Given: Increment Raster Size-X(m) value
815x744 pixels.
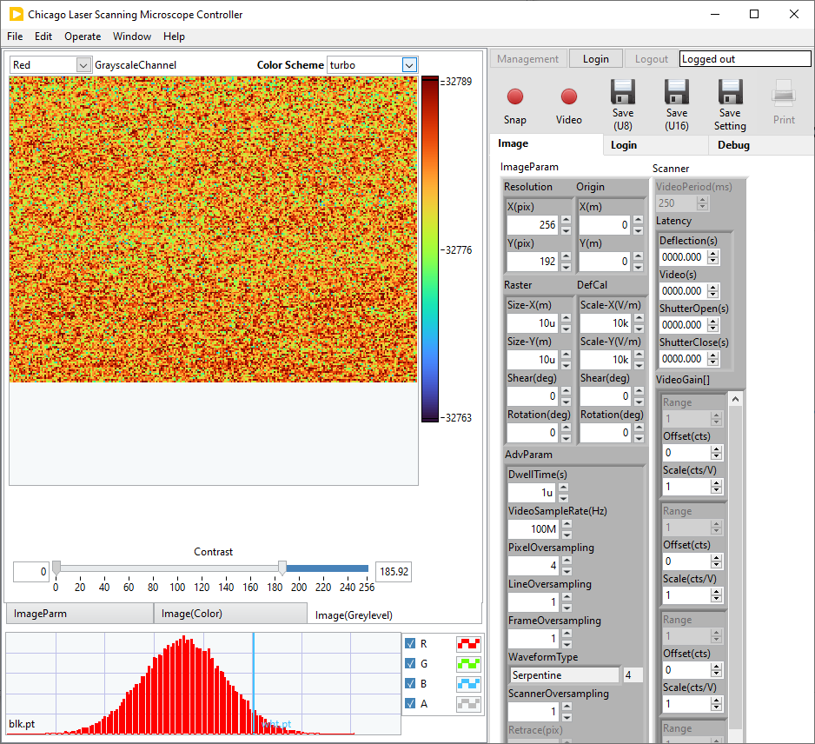Looking at the screenshot, I should point(566,318).
